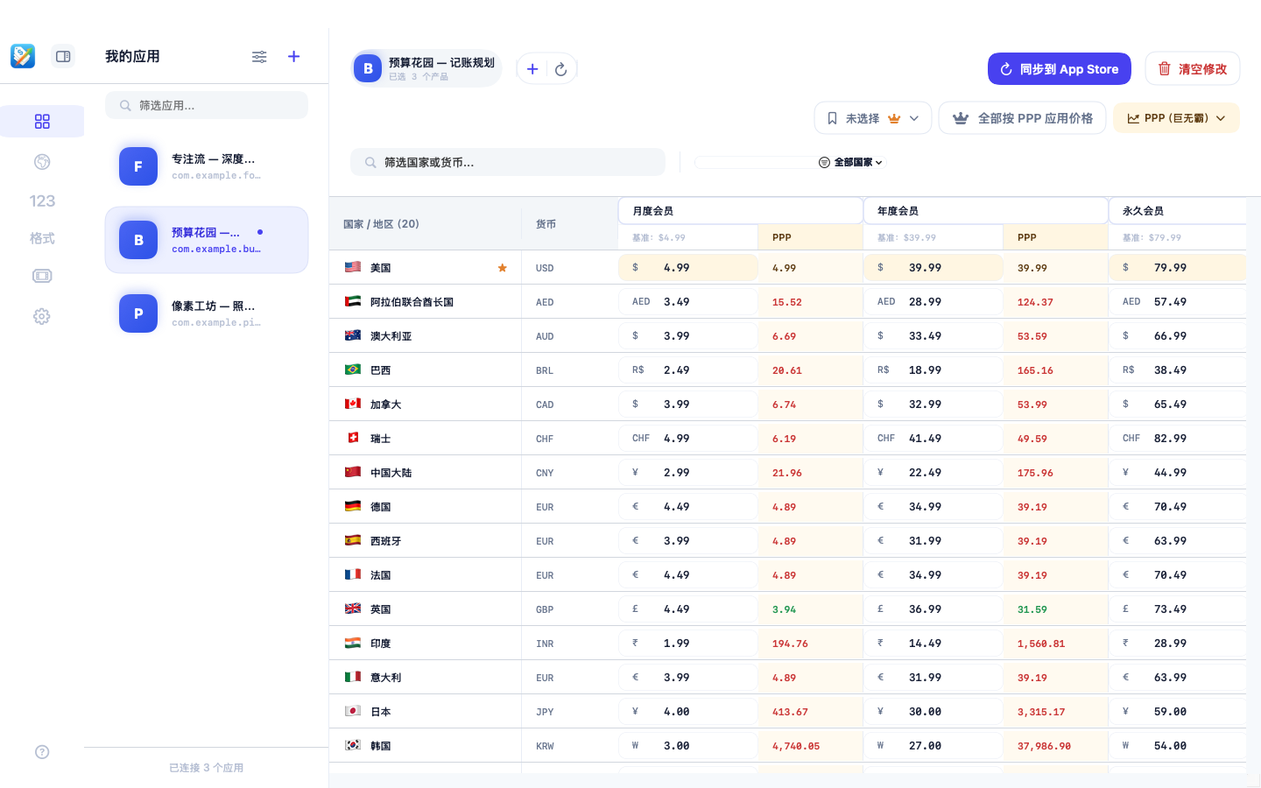
Task: Open settings gear in sidebar
Action: [42, 316]
